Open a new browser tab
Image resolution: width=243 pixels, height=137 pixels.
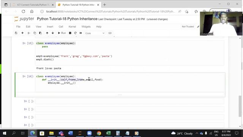click(105, 5)
